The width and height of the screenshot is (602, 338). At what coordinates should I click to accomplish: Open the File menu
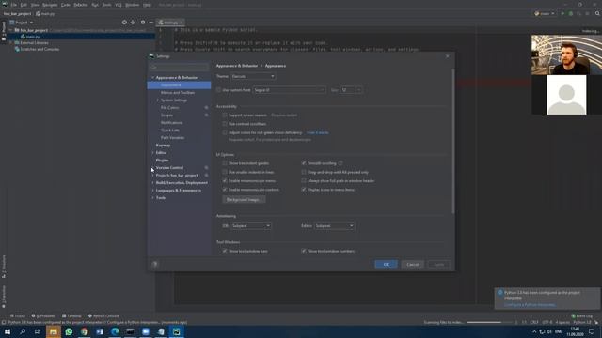(x=14, y=5)
